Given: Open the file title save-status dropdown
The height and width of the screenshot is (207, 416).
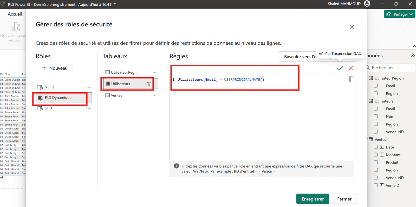Looking at the screenshot, I should [x=115, y=4].
